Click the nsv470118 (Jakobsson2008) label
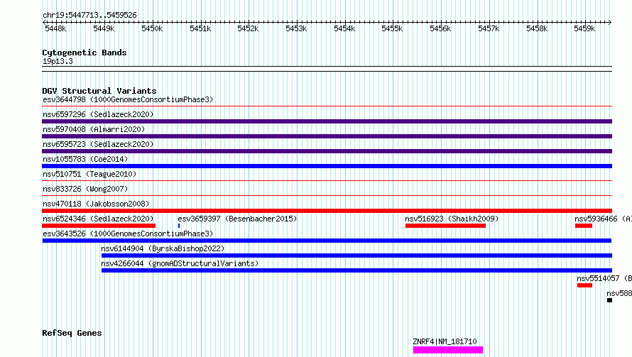Screen dimensions: 632x357 (96, 204)
